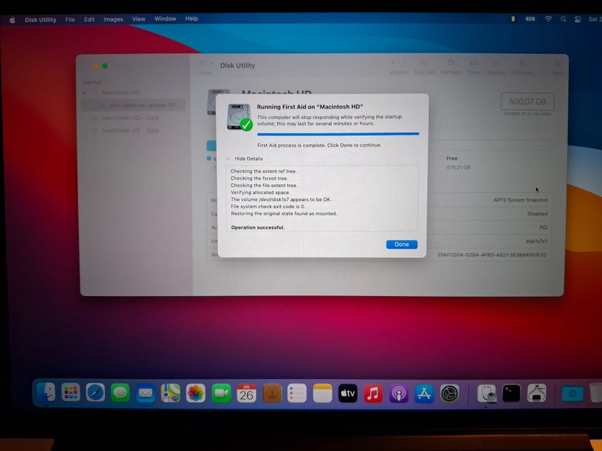Click the First Aid toolbar icon

425,63
